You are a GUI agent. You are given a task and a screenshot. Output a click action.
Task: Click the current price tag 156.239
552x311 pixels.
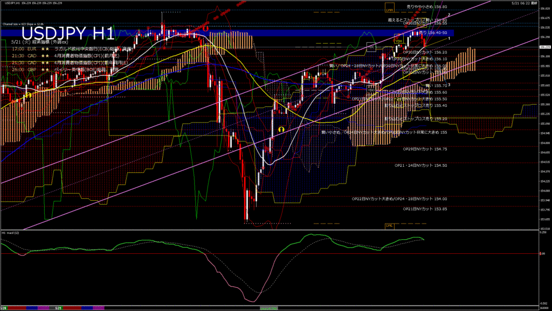coord(544,48)
